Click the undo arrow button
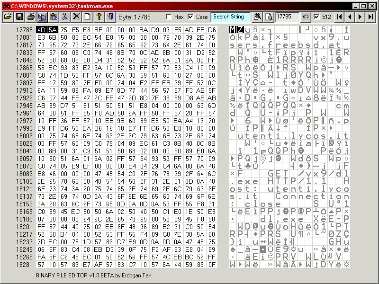The height and width of the screenshot is (284, 379). pos(306,17)
